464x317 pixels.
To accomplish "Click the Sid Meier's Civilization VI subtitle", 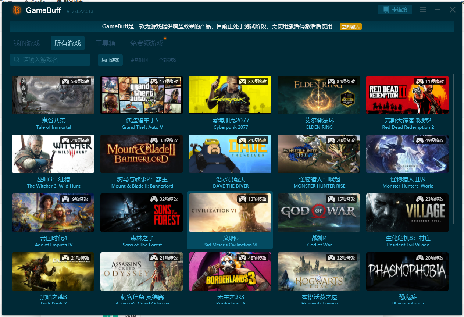I will tap(231, 245).
